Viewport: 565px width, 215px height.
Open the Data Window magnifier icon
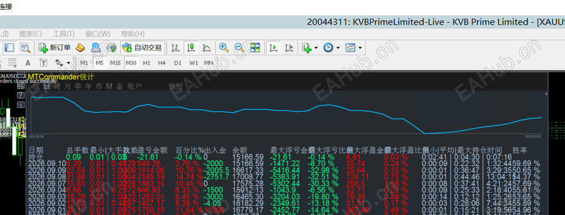pos(24,48)
